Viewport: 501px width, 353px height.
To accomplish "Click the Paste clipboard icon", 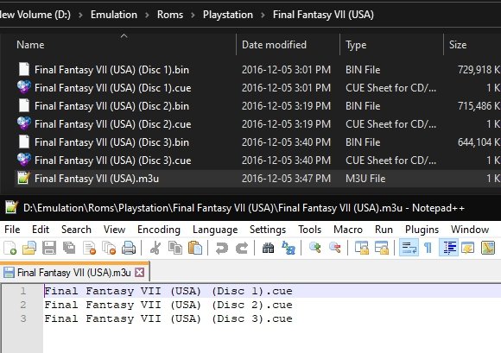I will coord(195,248).
